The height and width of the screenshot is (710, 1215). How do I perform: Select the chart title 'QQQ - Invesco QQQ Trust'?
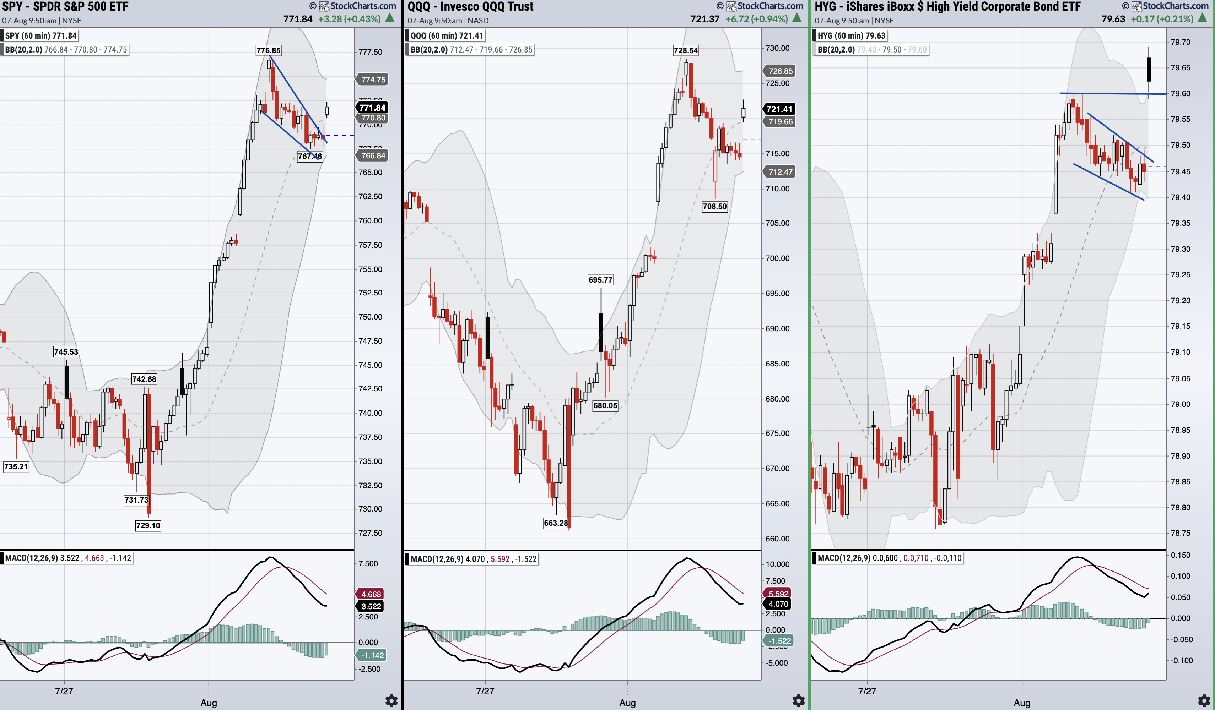471,7
